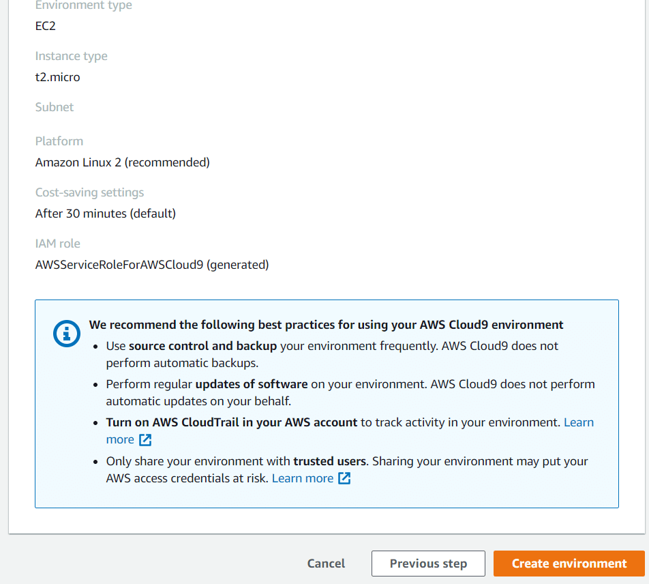Click the t2.micro instance type text
The image size is (649, 584).
click(57, 77)
